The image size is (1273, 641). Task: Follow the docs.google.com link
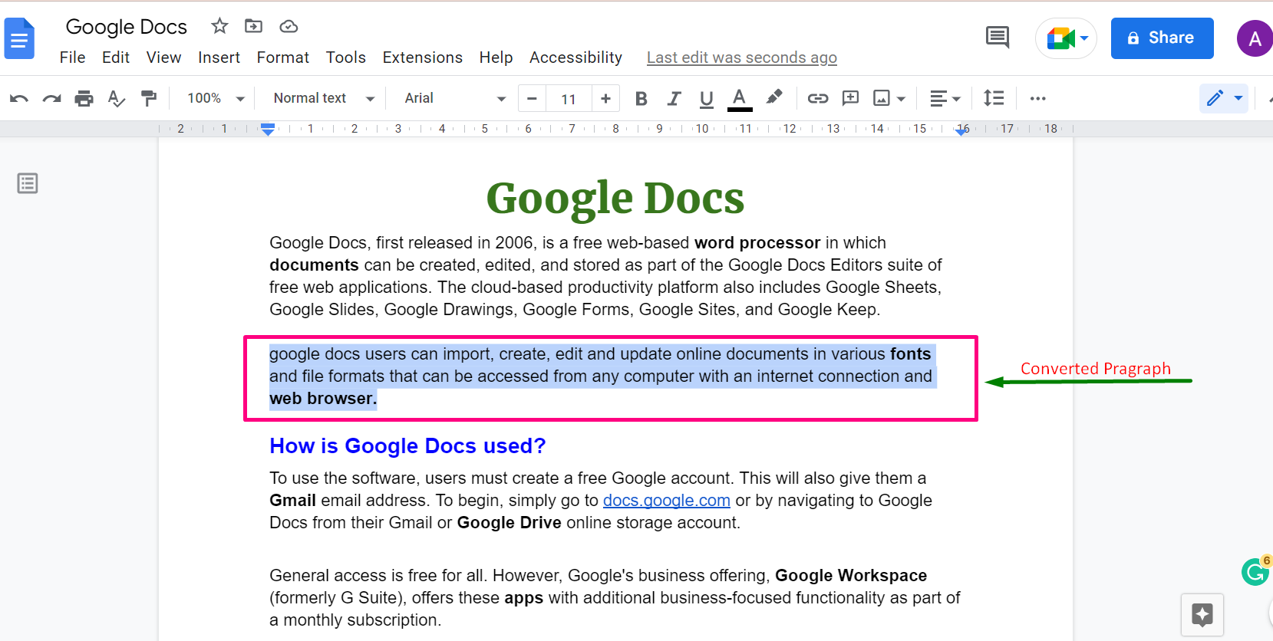[x=666, y=501]
